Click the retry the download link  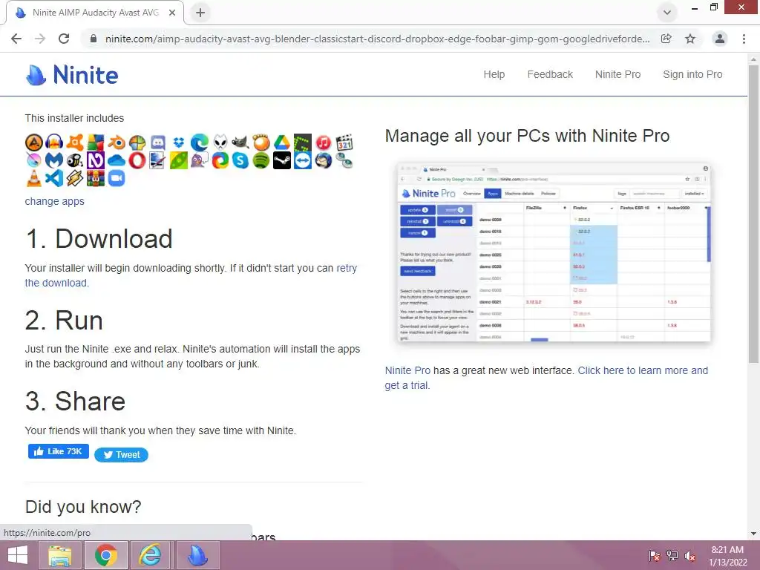click(x=347, y=268)
